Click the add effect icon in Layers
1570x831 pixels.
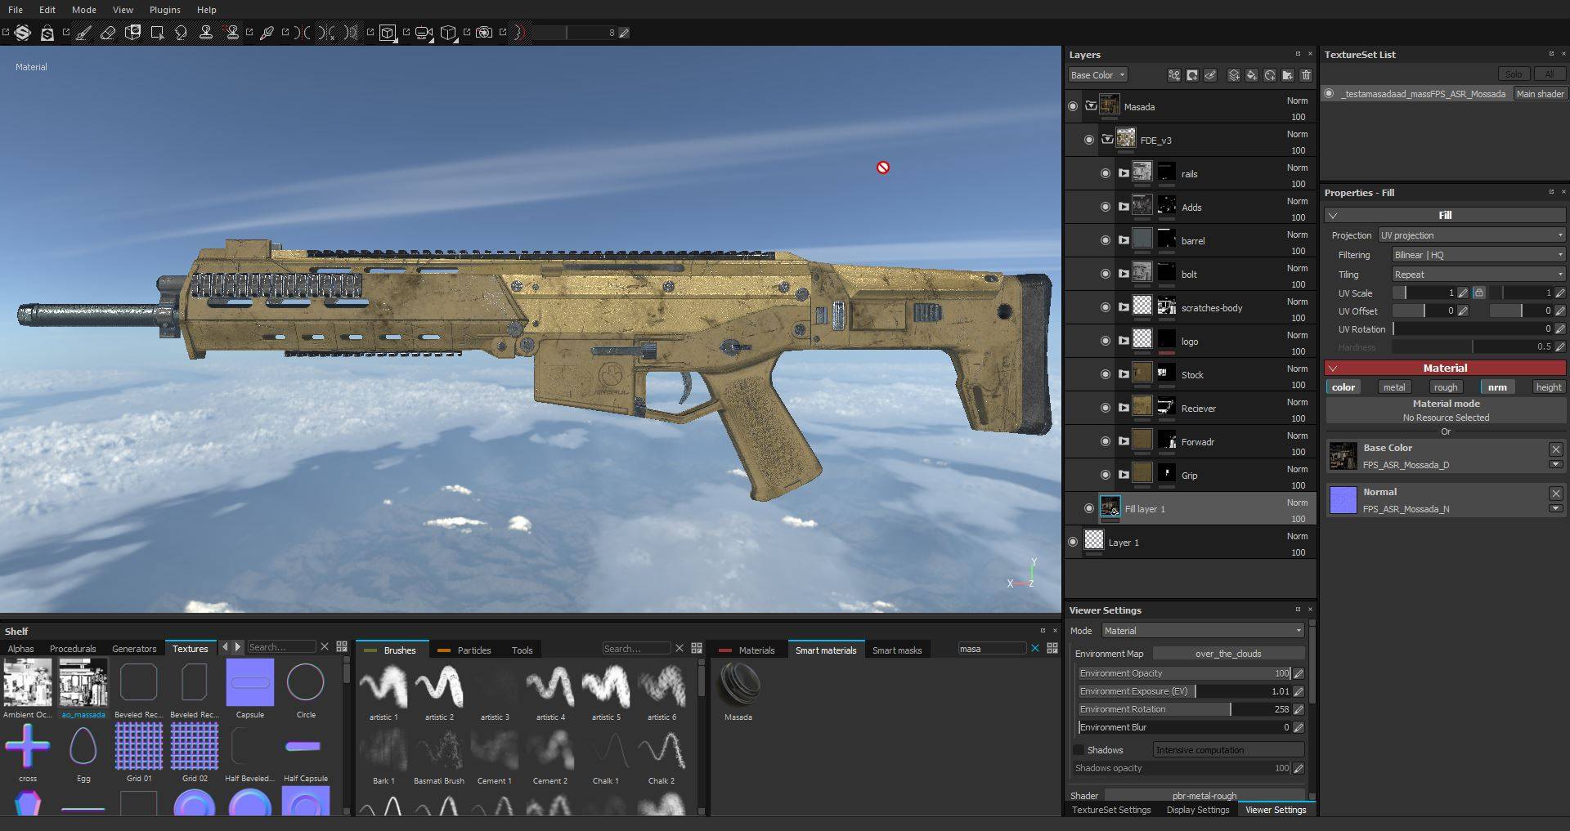coord(1174,75)
